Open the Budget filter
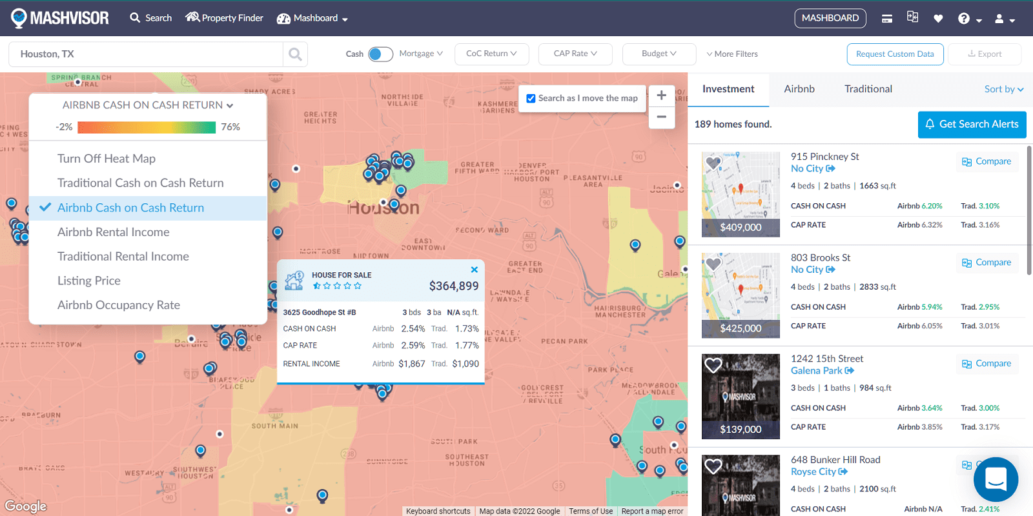This screenshot has height=516, width=1033. click(659, 54)
